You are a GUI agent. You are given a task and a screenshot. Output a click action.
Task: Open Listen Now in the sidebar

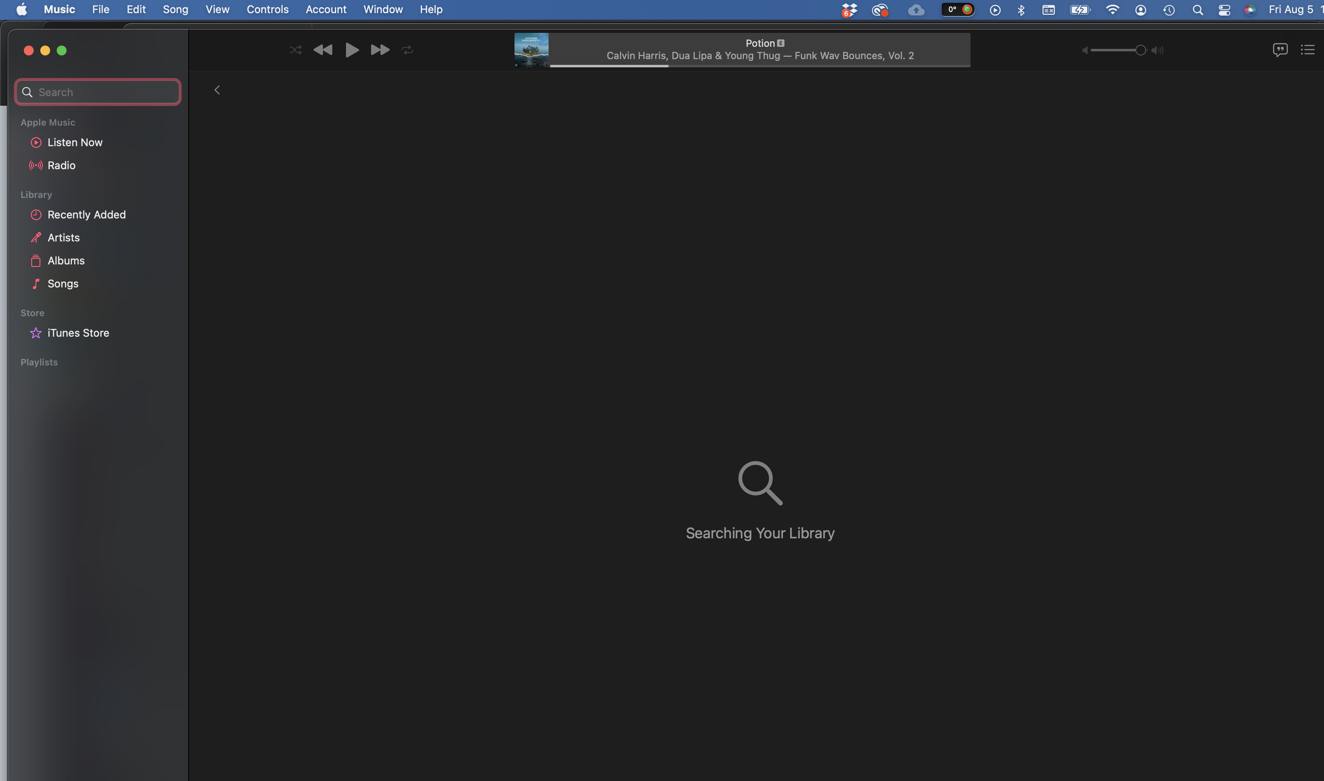coord(75,142)
